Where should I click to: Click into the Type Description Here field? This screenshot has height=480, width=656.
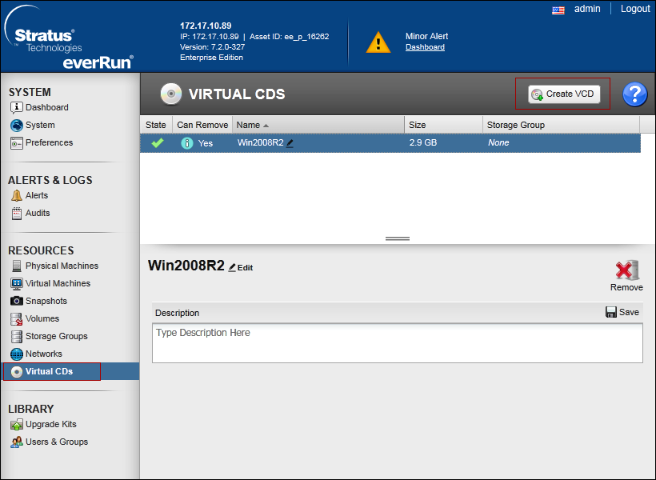[397, 342]
